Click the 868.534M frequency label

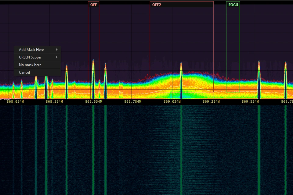point(94,101)
